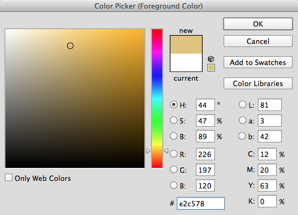Click the web-safe color swatch below the cube
Viewport: 298px width, 215px height.
211,68
